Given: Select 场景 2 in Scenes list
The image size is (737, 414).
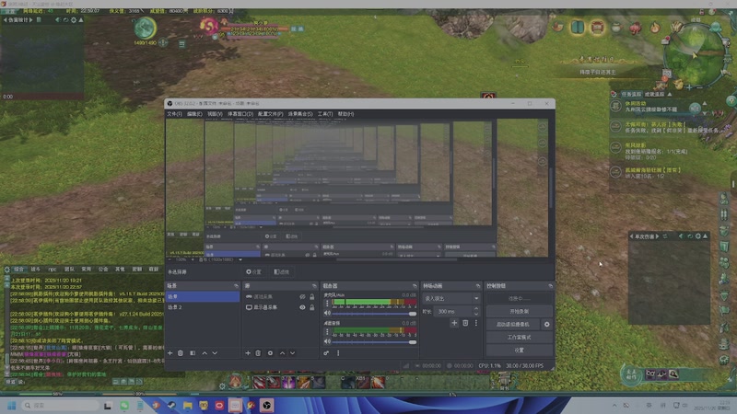Looking at the screenshot, I should coord(202,307).
